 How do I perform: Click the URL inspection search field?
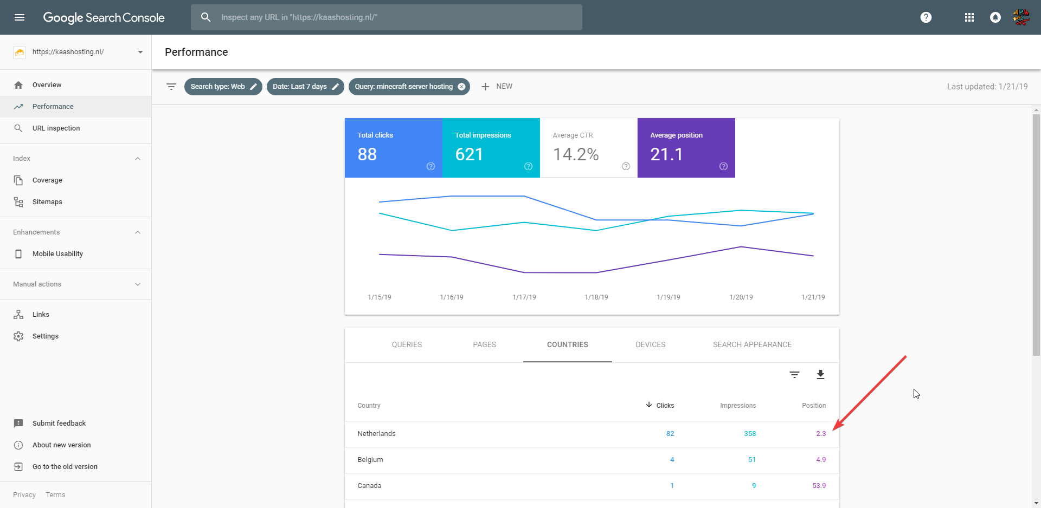click(386, 17)
